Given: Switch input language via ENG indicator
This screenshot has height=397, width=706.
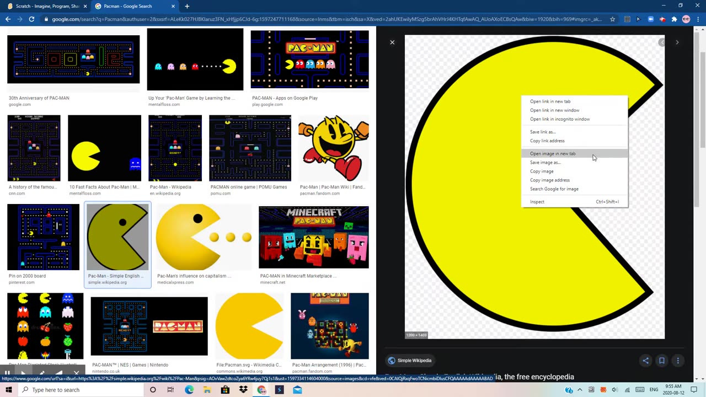Looking at the screenshot, I should [654, 390].
